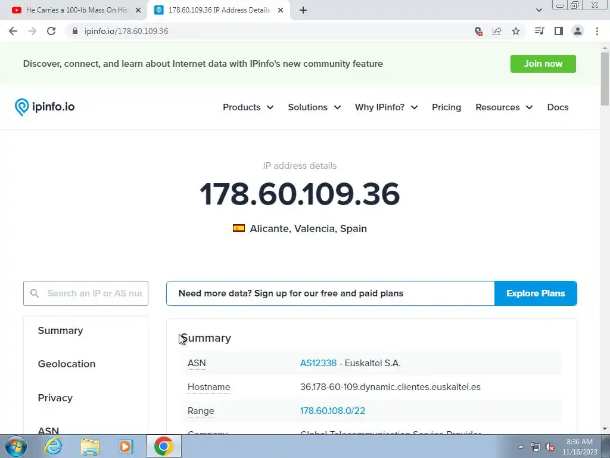Click the ASN row label
Viewport: 610px width, 458px height.
point(197,363)
